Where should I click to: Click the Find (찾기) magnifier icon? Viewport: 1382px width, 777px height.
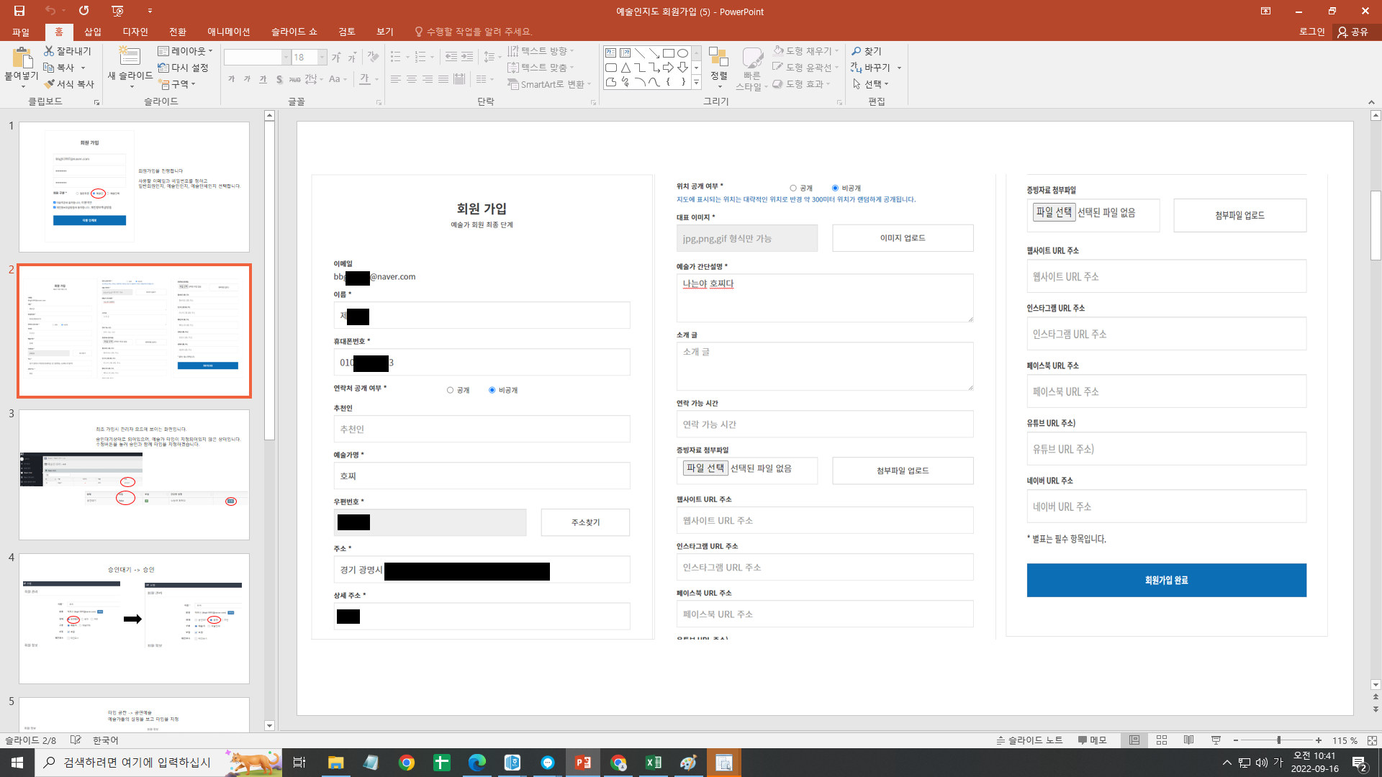[x=857, y=51]
